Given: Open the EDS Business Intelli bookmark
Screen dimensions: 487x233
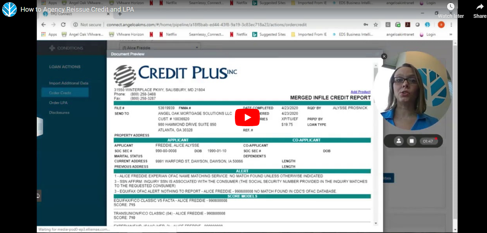Looking at the screenshot, I should (x=353, y=34).
